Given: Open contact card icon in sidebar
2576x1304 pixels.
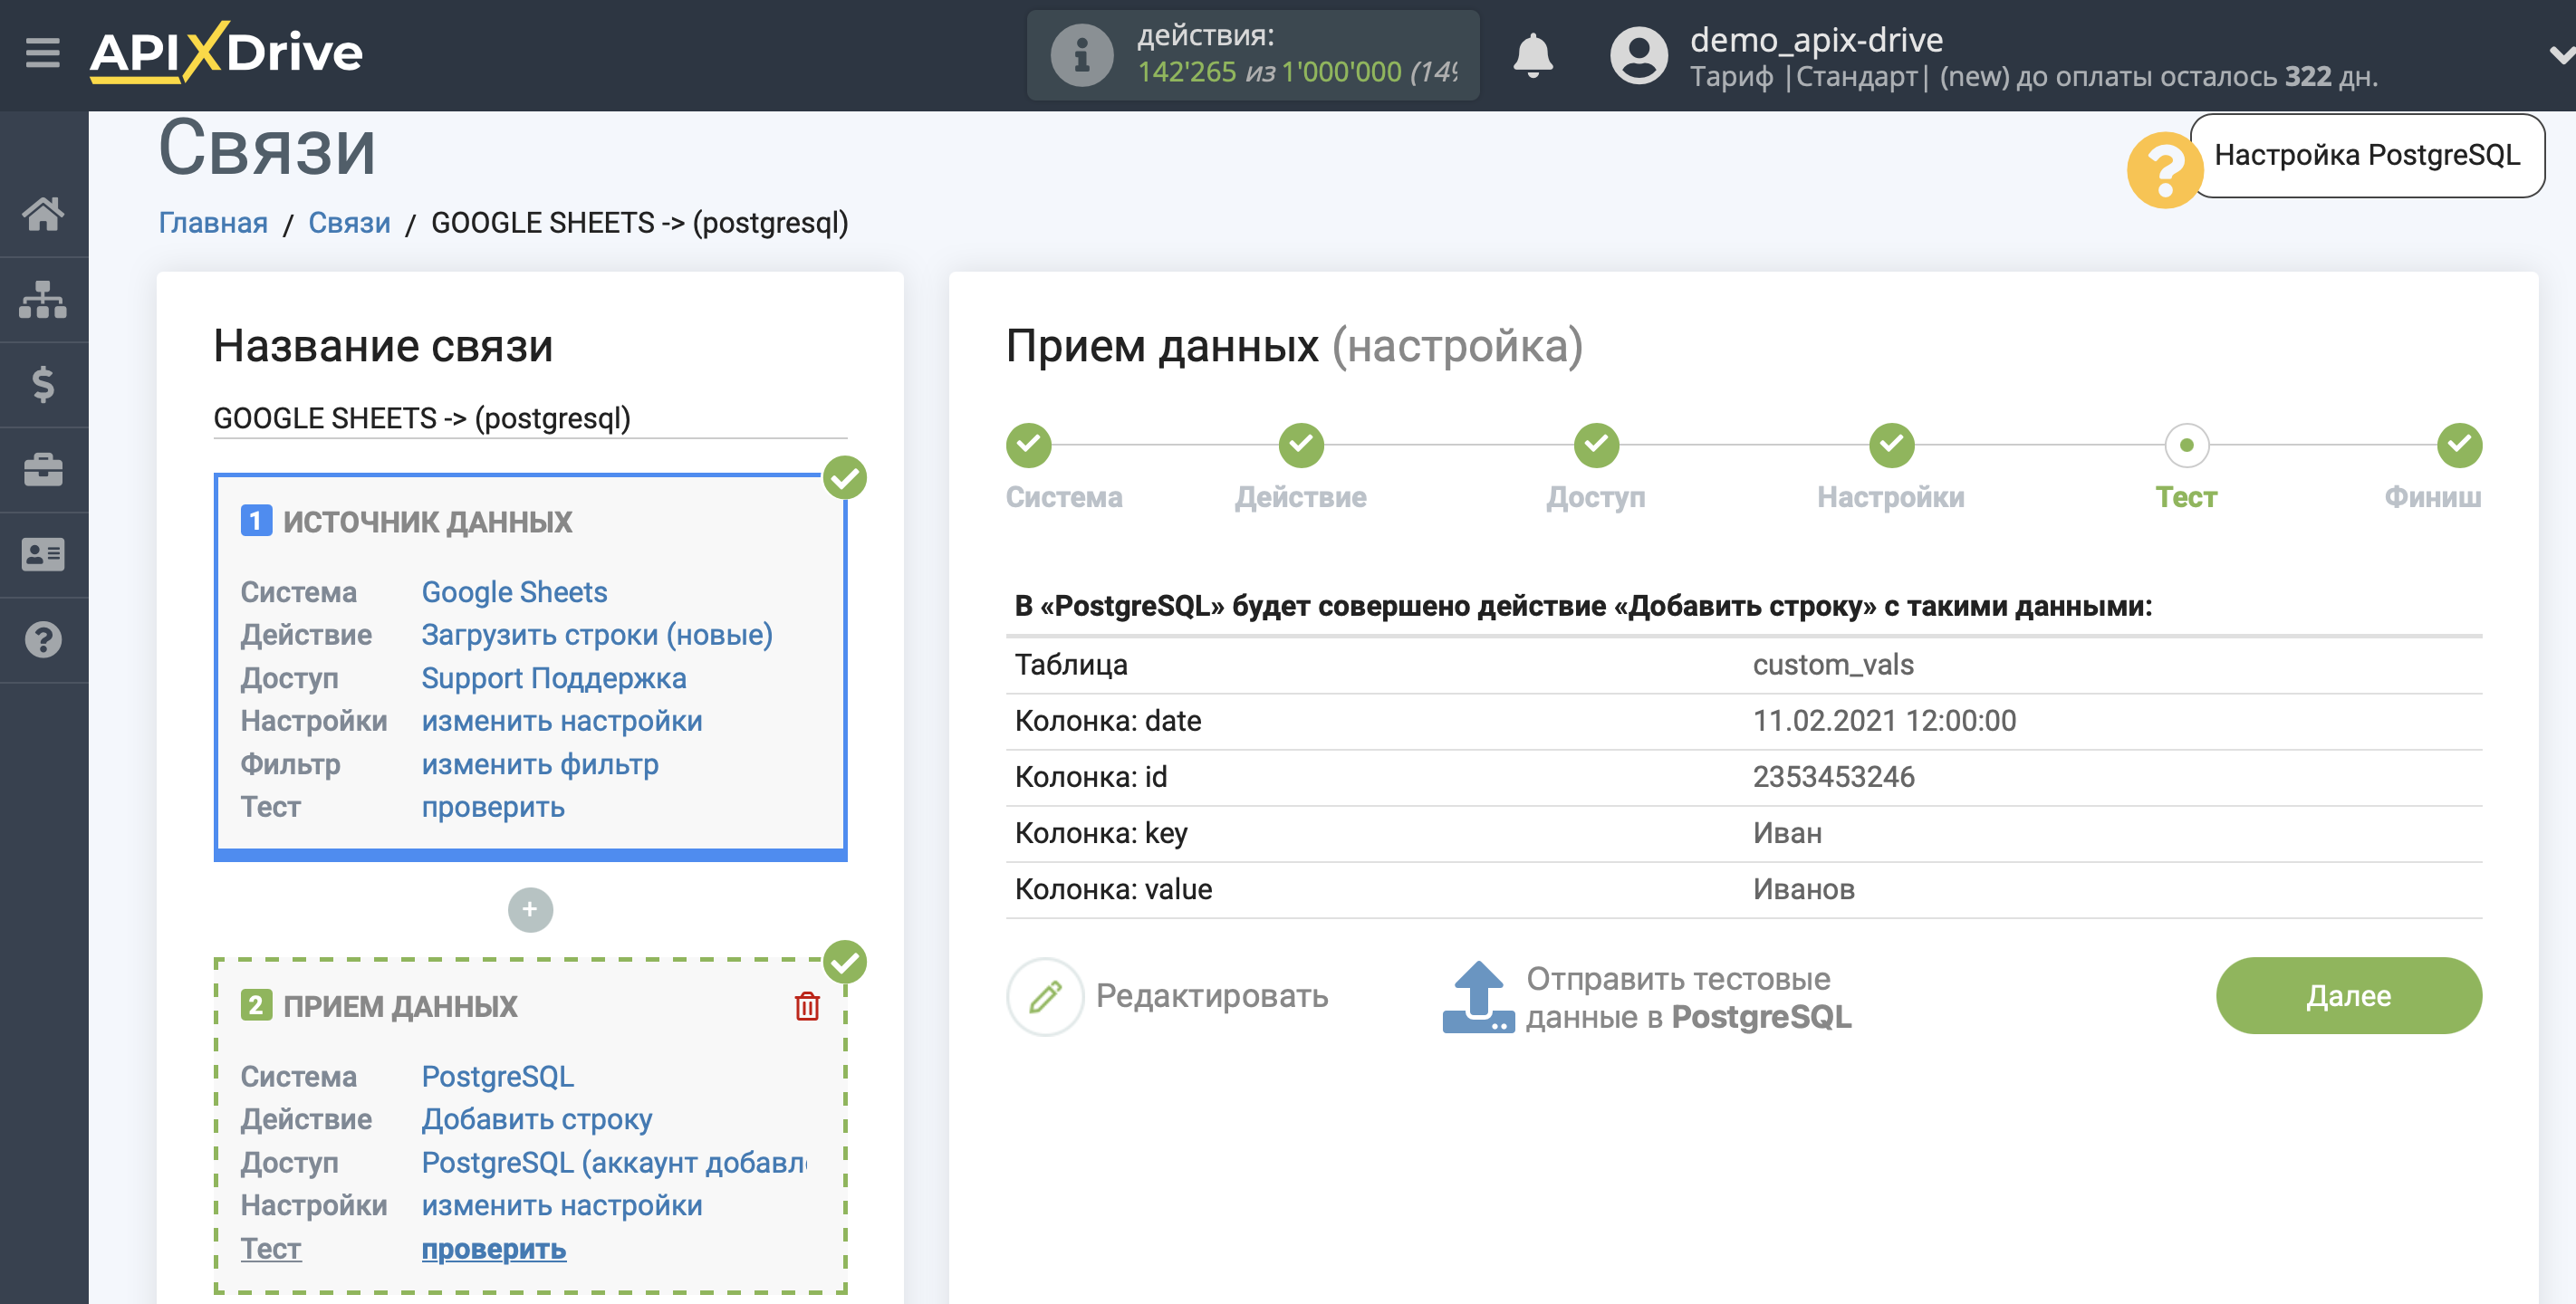Looking at the screenshot, I should 43,555.
